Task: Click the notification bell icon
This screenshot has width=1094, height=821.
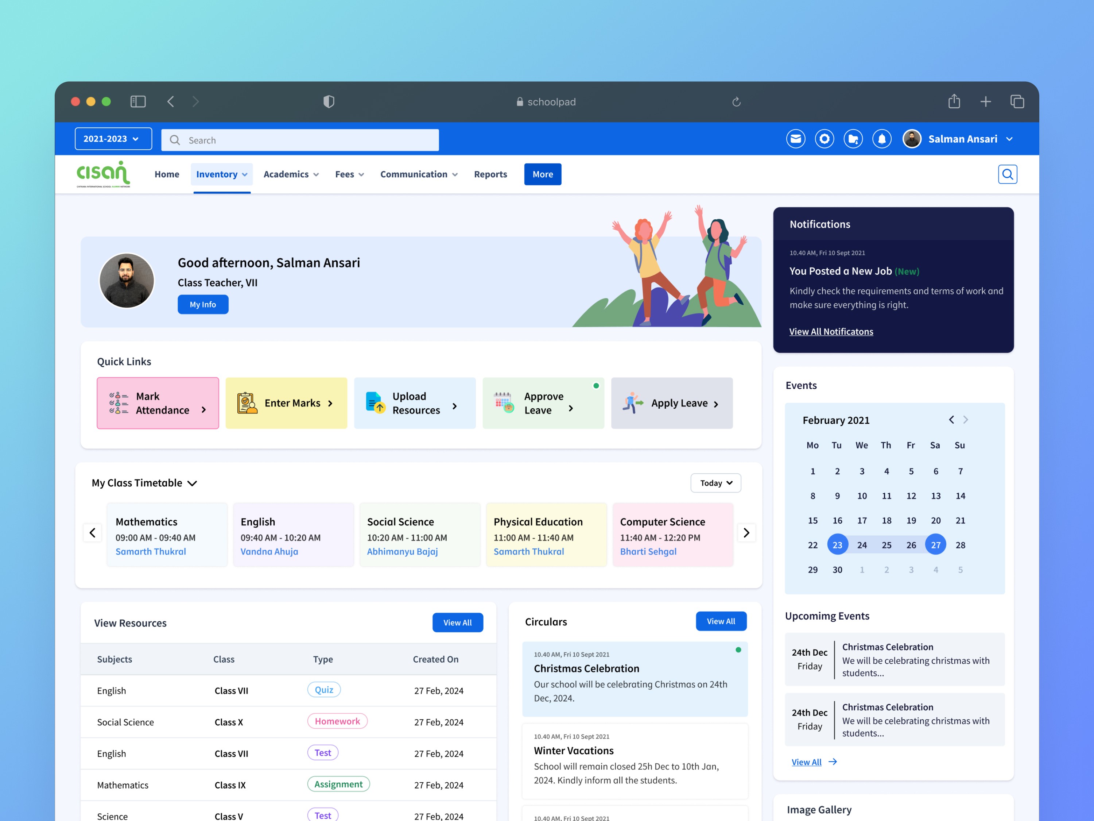Action: coord(881,139)
